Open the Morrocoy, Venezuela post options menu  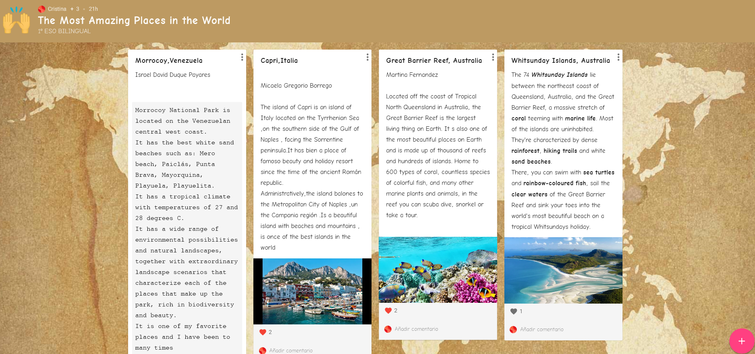click(242, 57)
